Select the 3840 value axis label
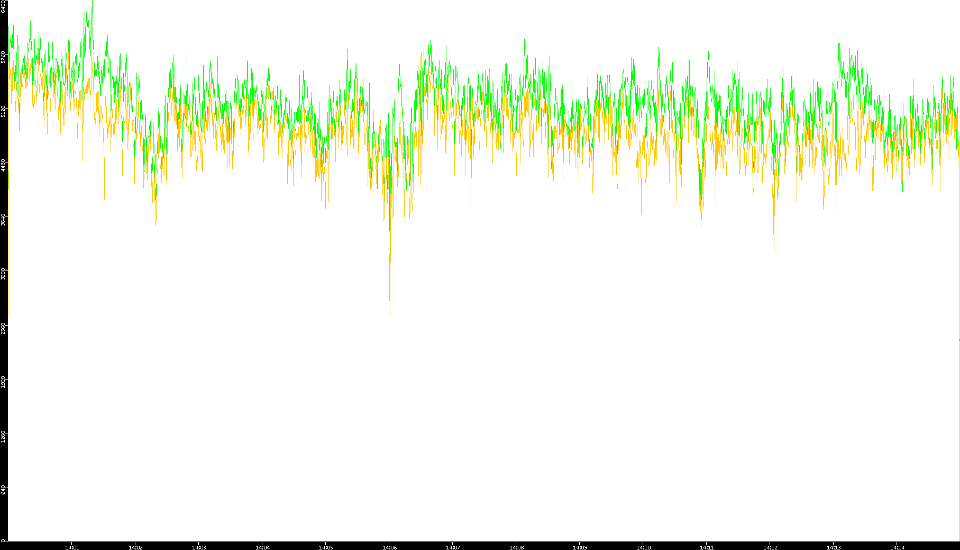 [x=3, y=220]
